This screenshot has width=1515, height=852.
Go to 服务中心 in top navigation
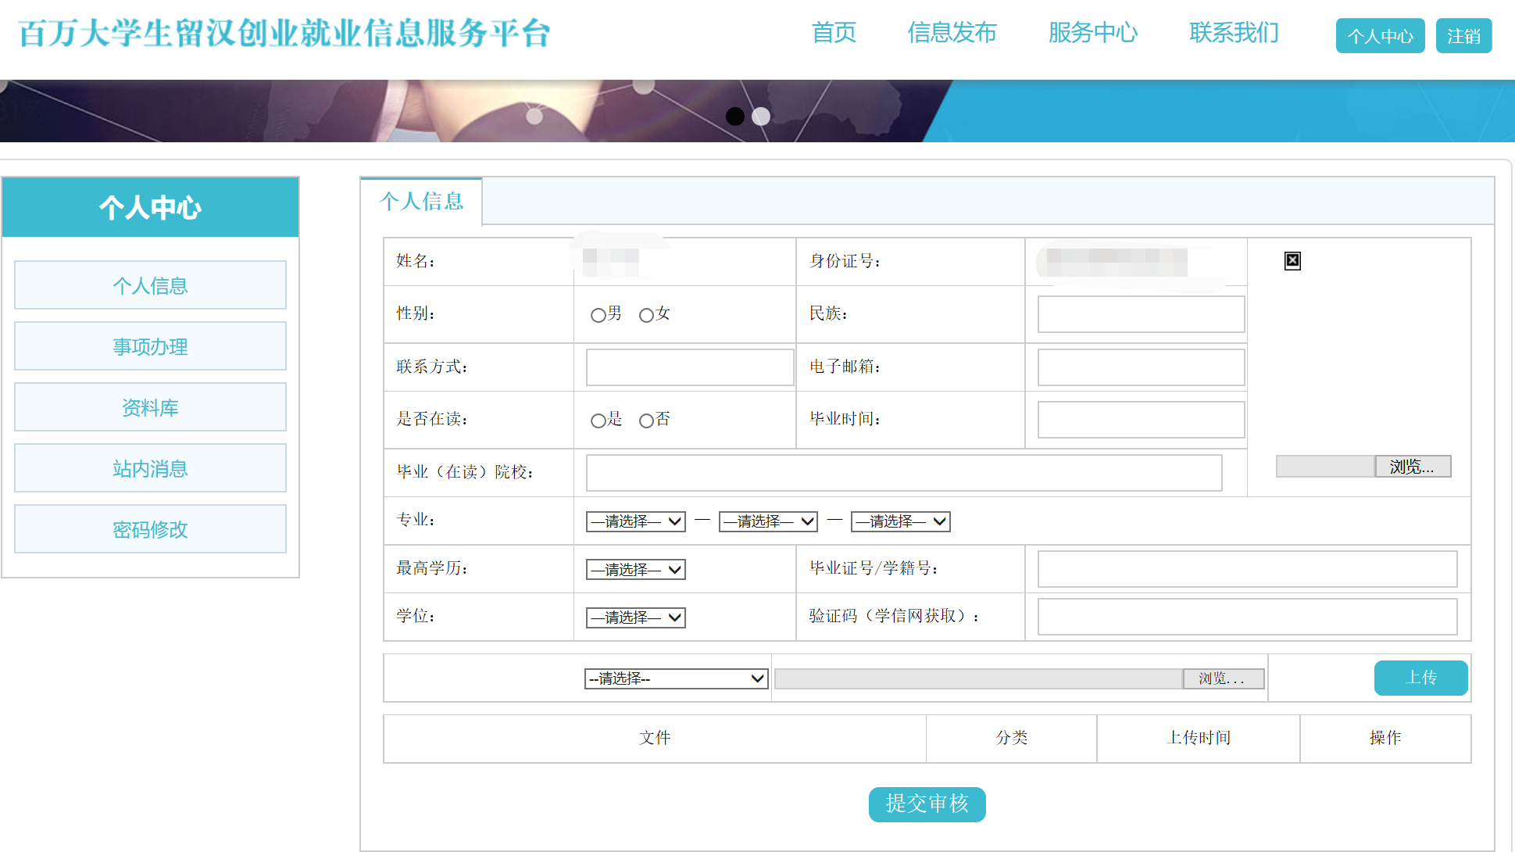[x=1092, y=33]
